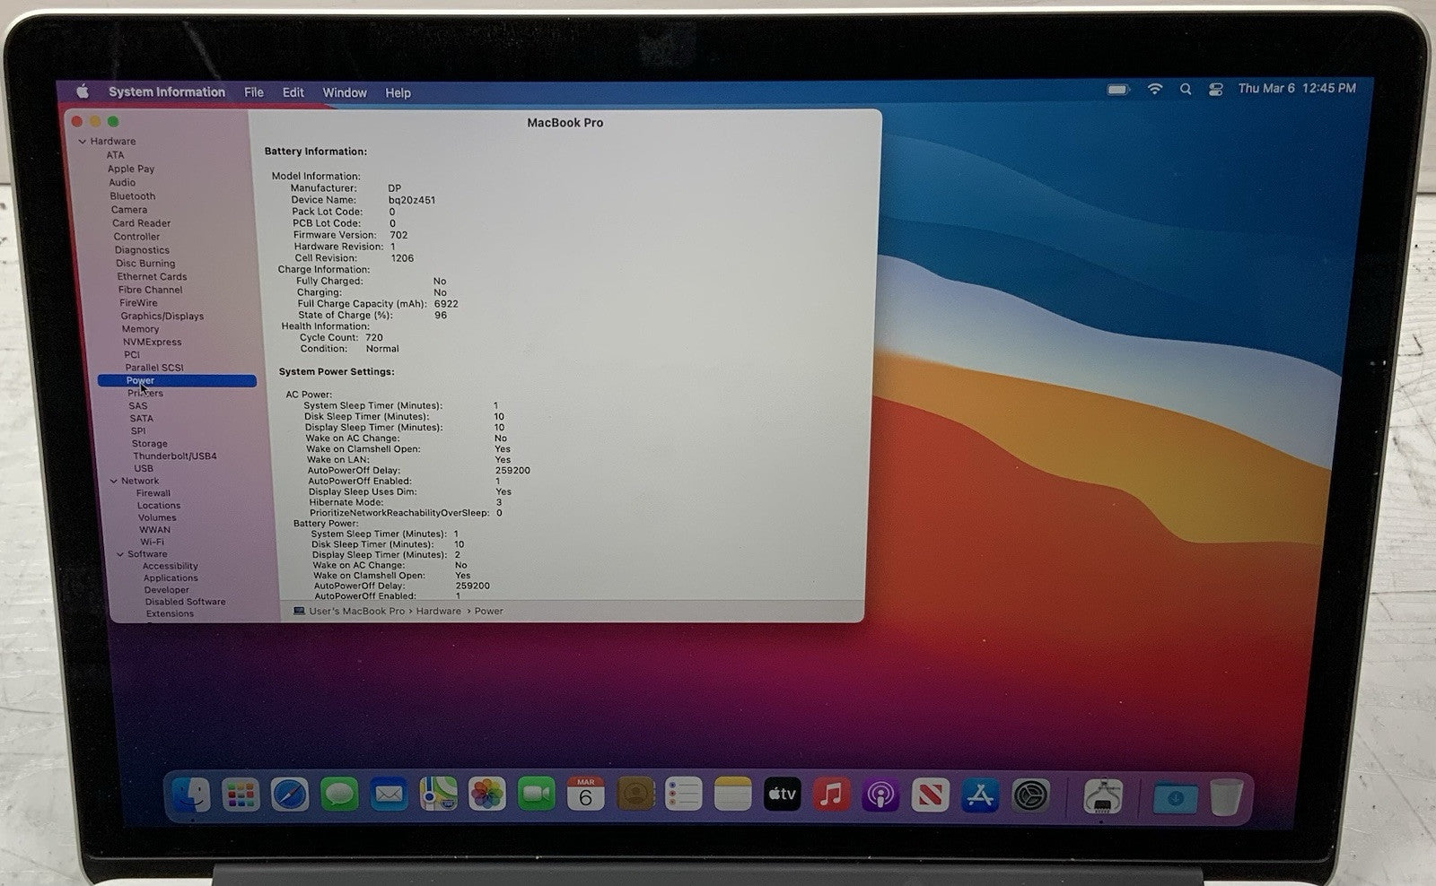Open the Help menu

point(398,92)
